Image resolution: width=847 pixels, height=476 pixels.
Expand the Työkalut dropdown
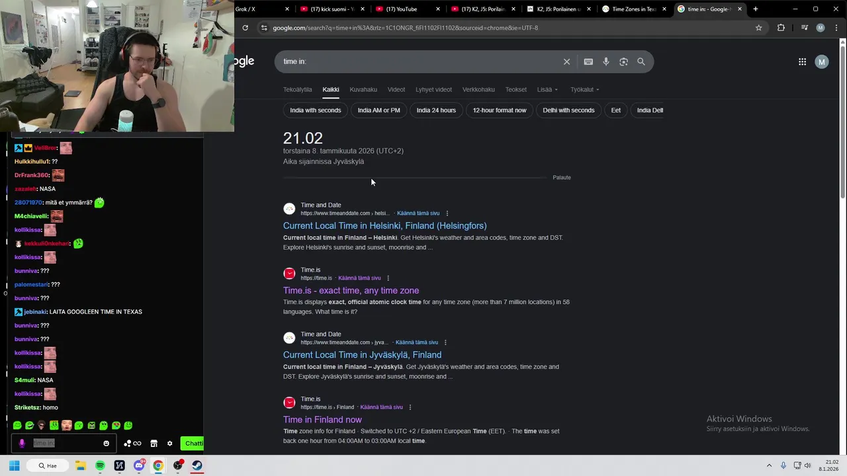click(x=585, y=89)
